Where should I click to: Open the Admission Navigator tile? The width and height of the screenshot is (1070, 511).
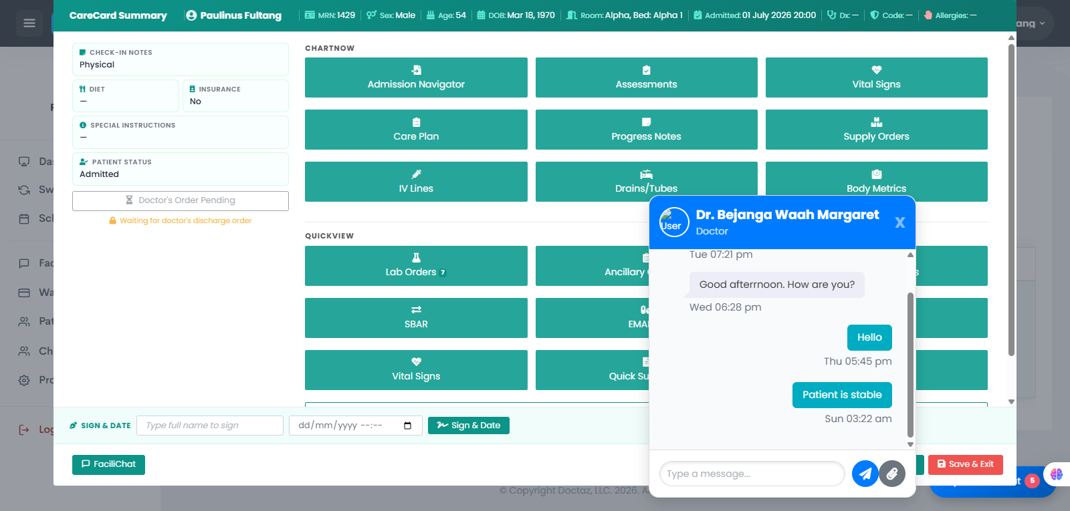(x=416, y=77)
